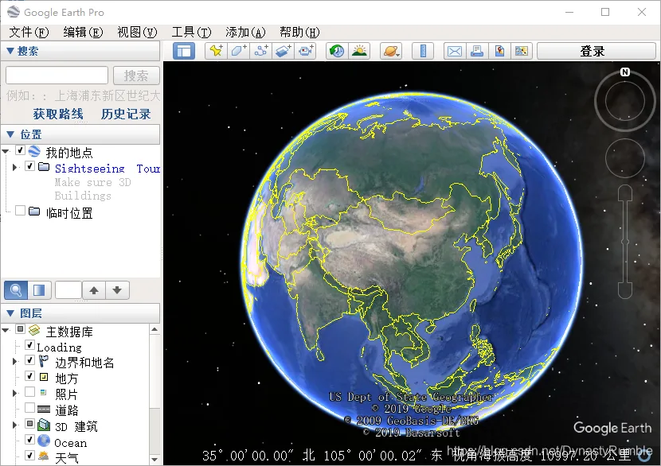Toggle the 主数据库 checkbox
Viewport: 661px width, 466px height.
(20, 329)
